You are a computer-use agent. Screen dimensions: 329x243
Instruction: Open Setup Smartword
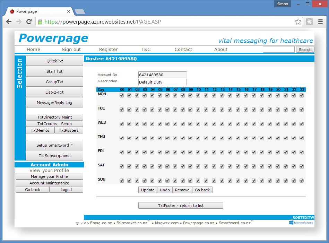point(54,145)
